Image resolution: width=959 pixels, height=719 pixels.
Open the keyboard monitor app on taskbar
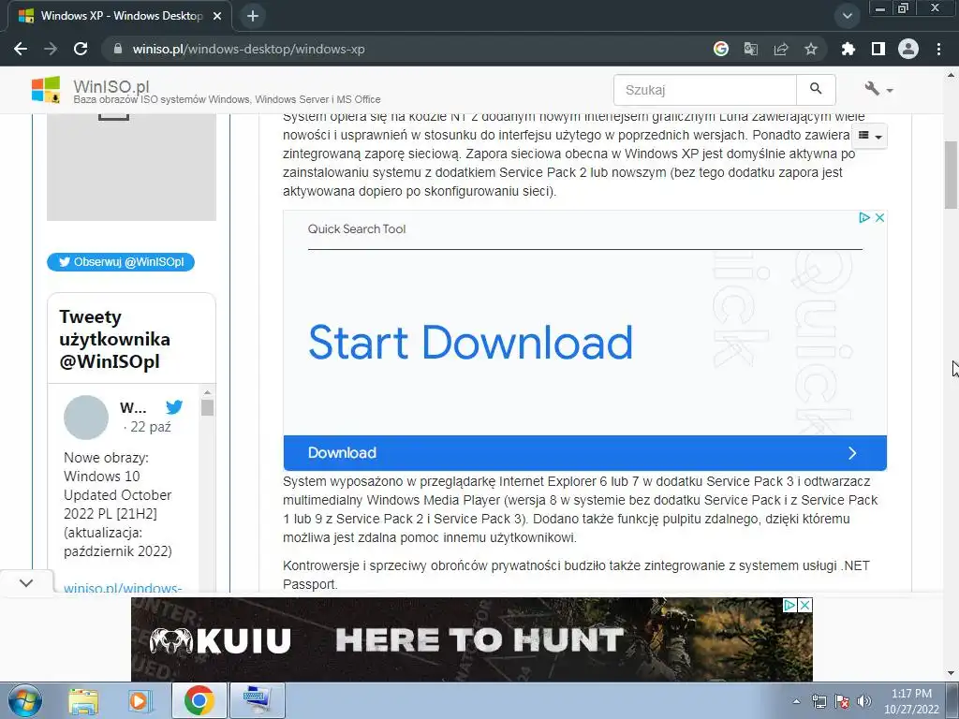tap(257, 700)
